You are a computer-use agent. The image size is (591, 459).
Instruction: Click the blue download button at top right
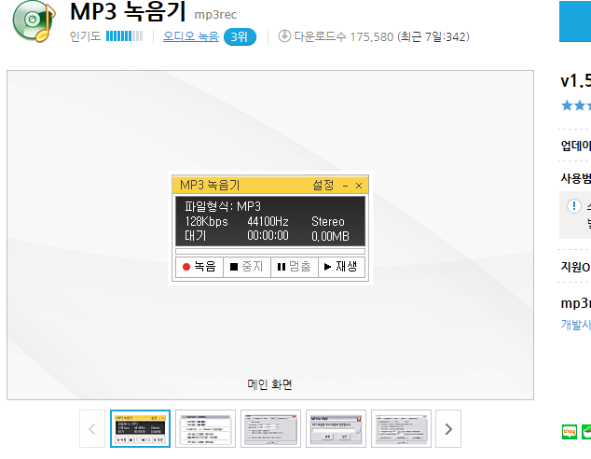[575, 21]
